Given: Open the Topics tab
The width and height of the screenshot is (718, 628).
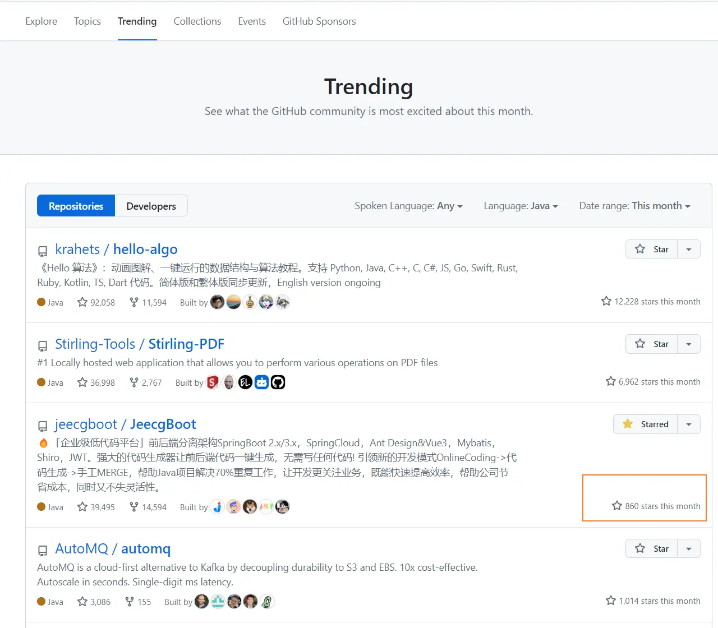Looking at the screenshot, I should [x=88, y=21].
